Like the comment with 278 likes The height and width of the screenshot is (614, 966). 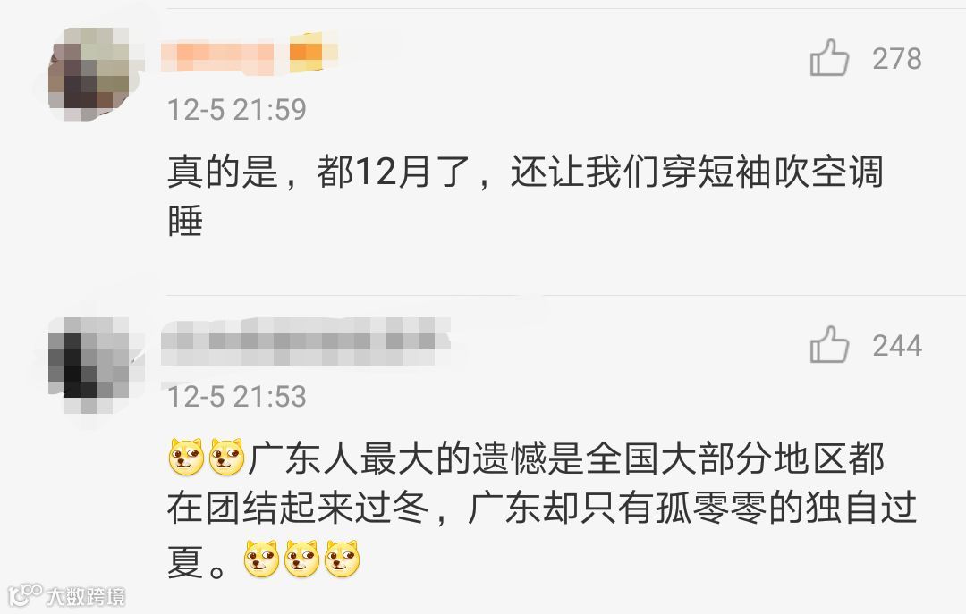(x=829, y=58)
